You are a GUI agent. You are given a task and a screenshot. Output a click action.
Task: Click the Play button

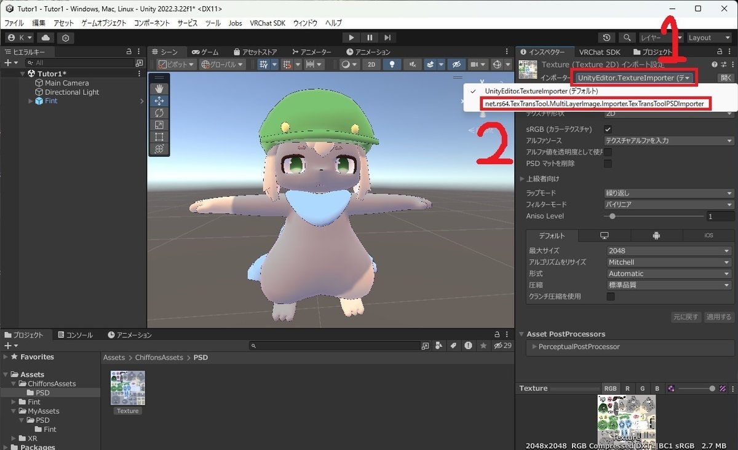pyautogui.click(x=351, y=37)
